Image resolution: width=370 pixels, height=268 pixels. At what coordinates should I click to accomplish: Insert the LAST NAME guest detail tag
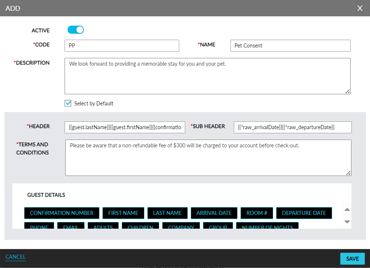coord(167,213)
